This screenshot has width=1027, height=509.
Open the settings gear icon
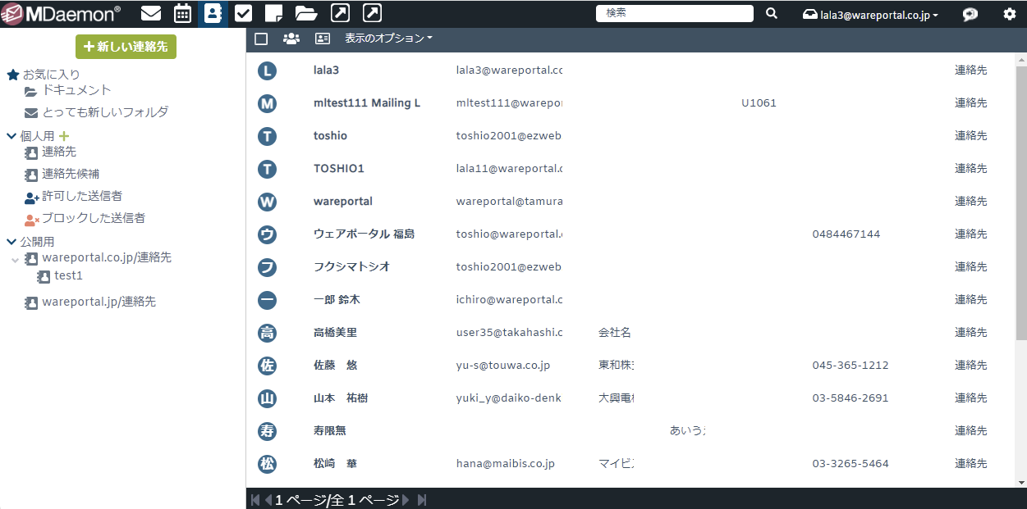tap(1009, 14)
